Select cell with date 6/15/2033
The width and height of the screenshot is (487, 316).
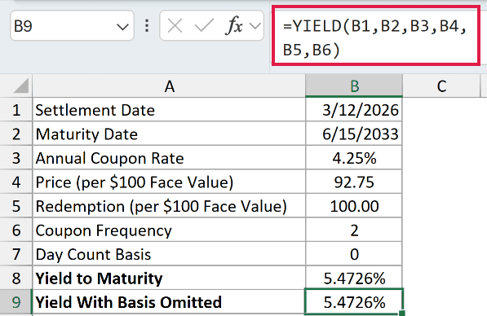[x=354, y=134]
